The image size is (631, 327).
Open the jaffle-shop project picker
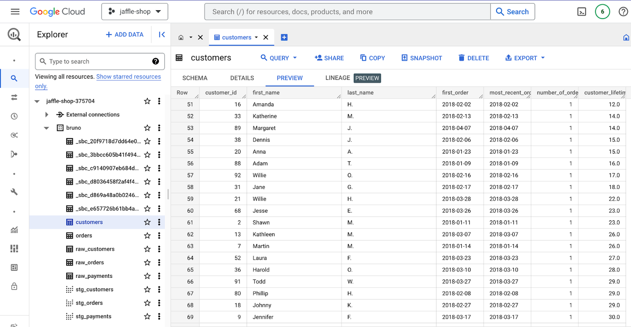click(135, 11)
